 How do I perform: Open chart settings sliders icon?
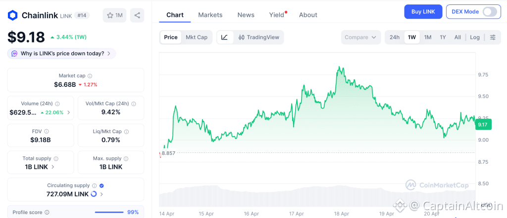click(492, 37)
